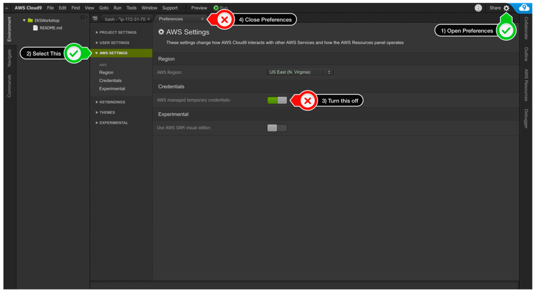Open the File menu
533x290 pixels.
[x=50, y=8]
